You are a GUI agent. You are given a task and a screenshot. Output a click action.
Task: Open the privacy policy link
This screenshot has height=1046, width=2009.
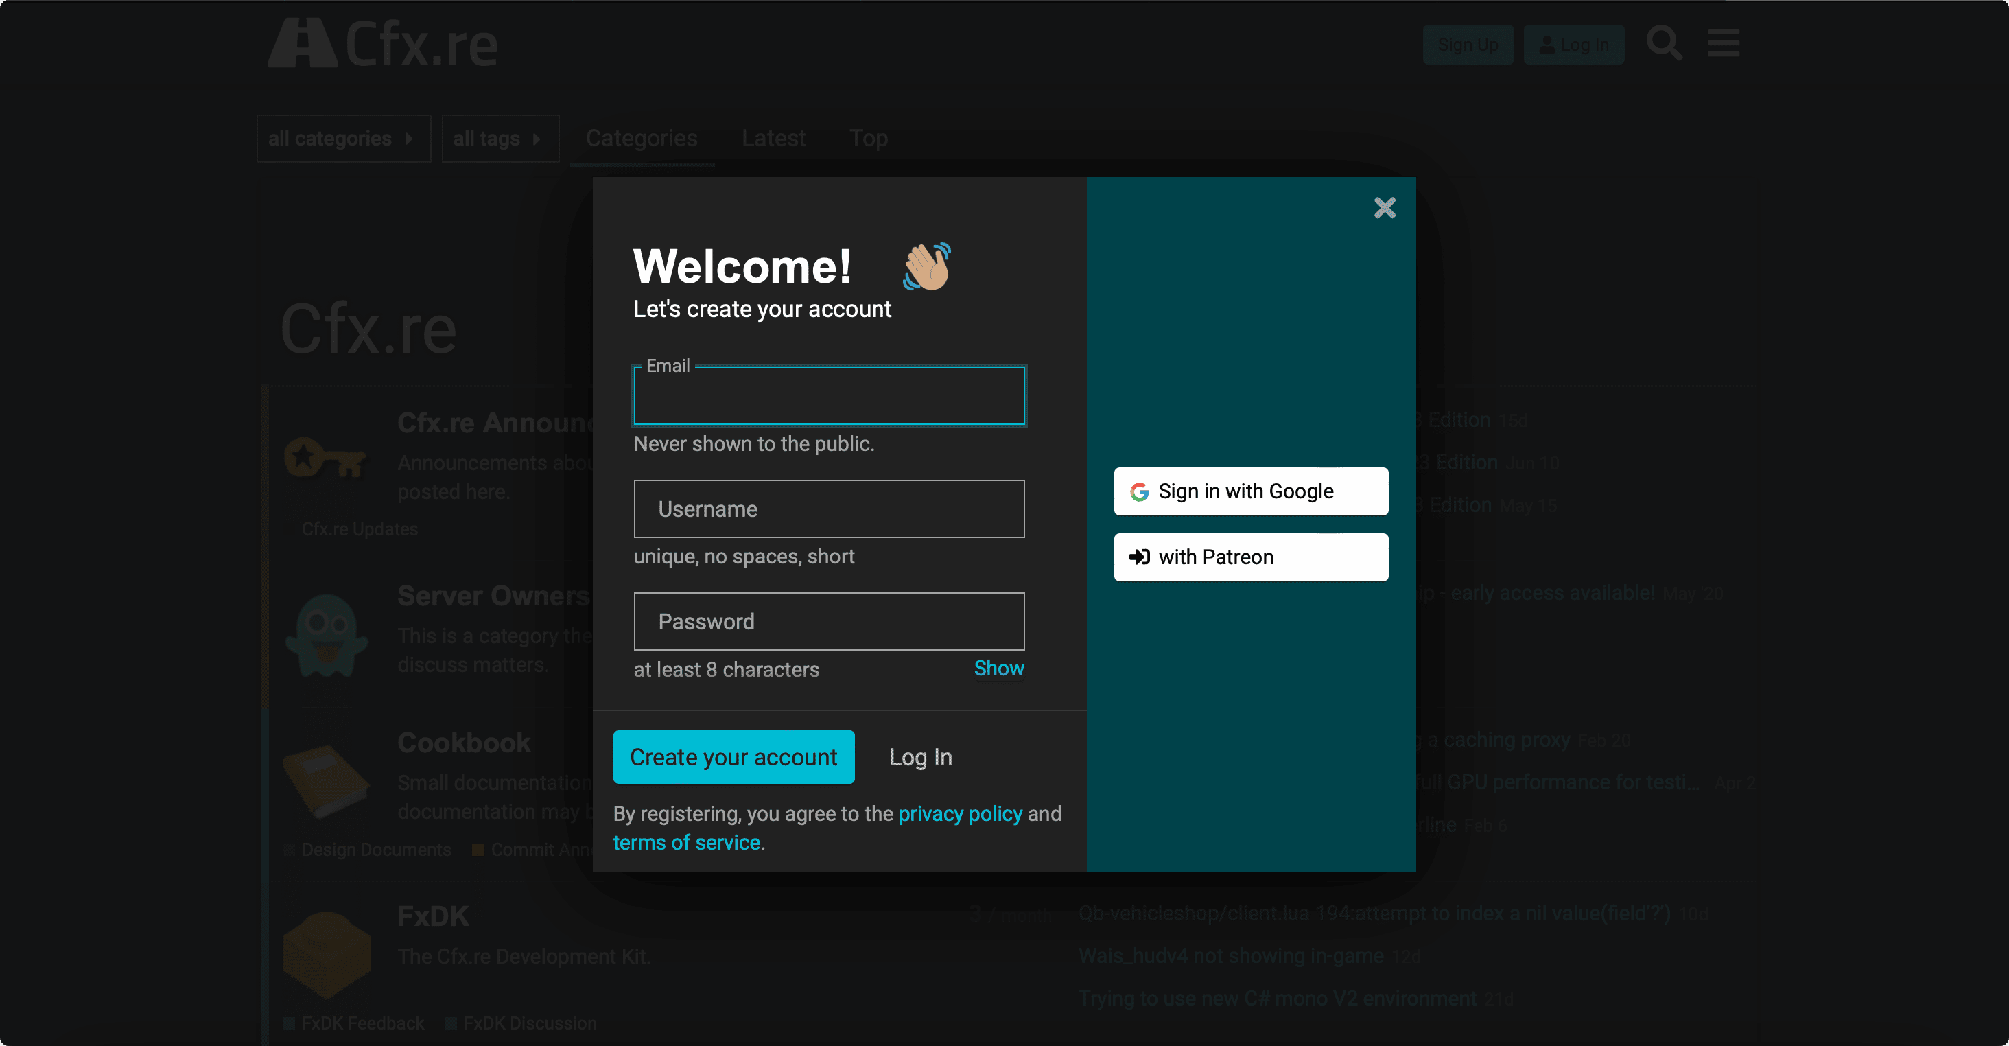pos(959,813)
